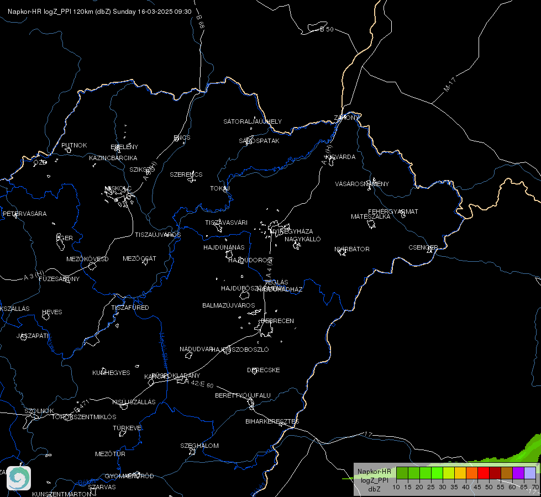The image size is (541, 497).
Task: Choose the dark red 50–55 dBZ legend swatch
Action: 495,473
